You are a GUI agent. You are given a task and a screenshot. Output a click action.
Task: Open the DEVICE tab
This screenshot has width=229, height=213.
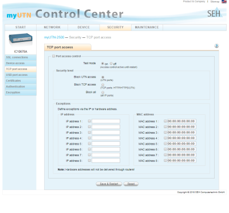(84, 28)
